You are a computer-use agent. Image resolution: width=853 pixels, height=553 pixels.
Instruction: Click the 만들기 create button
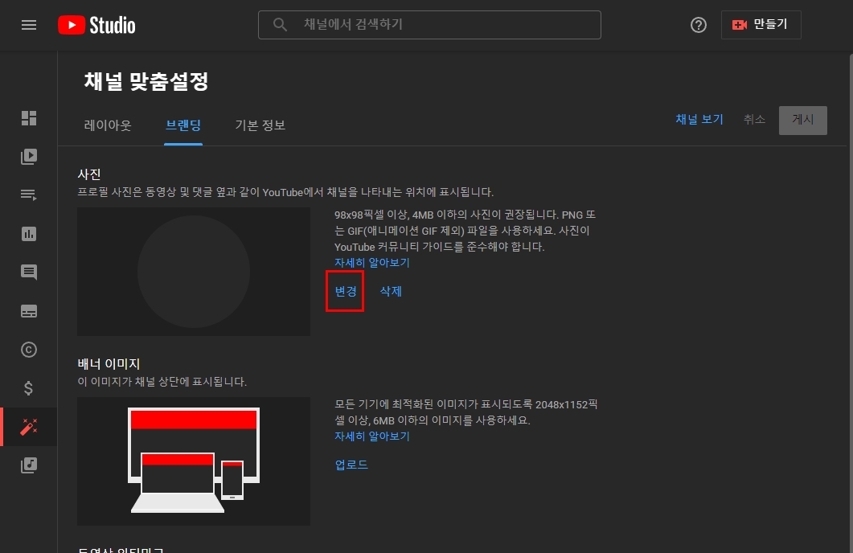click(761, 25)
